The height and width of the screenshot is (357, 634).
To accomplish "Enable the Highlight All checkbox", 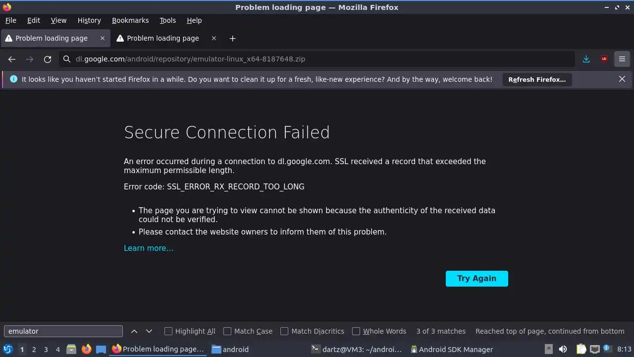I will pyautogui.click(x=168, y=331).
